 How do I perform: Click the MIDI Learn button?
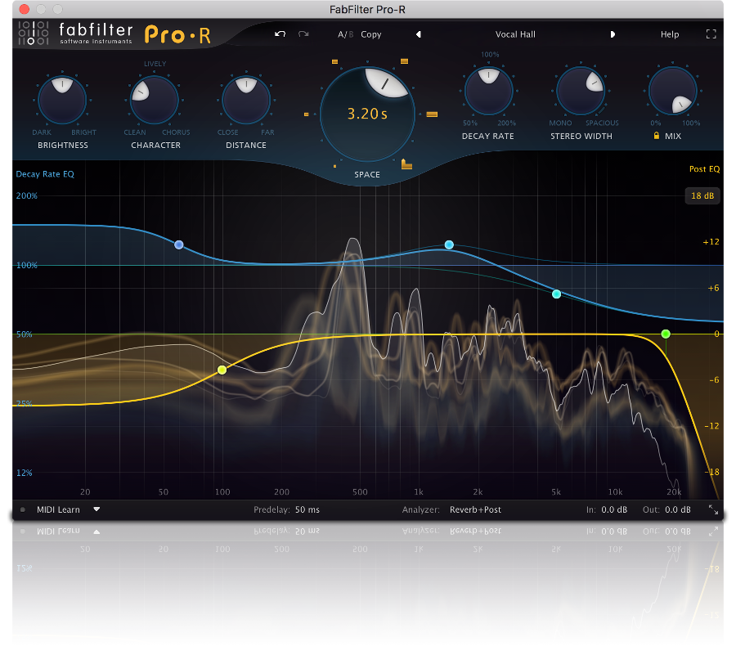(58, 509)
